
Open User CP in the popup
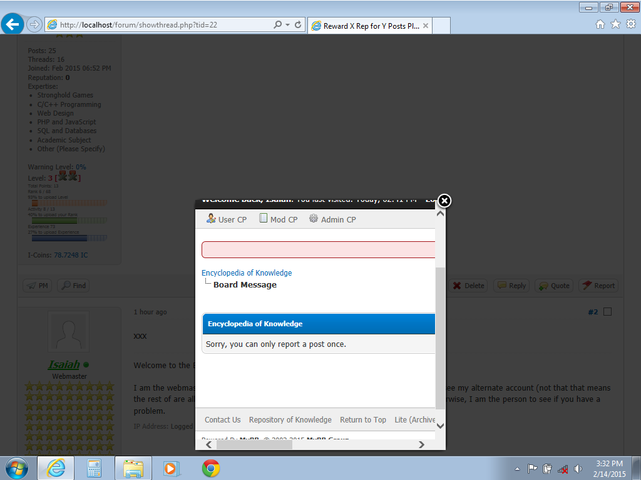click(x=227, y=219)
